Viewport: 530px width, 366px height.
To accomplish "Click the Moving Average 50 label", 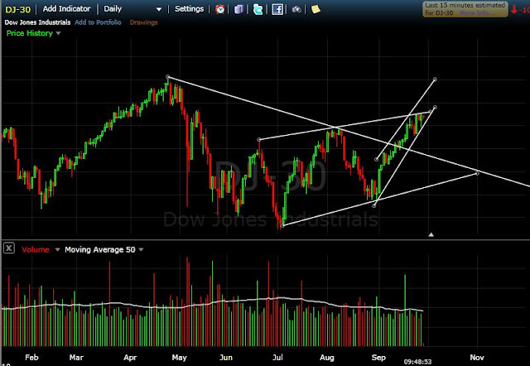I will (x=100, y=249).
